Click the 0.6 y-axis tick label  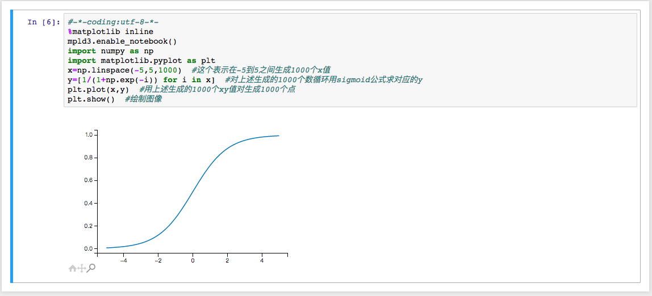tap(87, 180)
